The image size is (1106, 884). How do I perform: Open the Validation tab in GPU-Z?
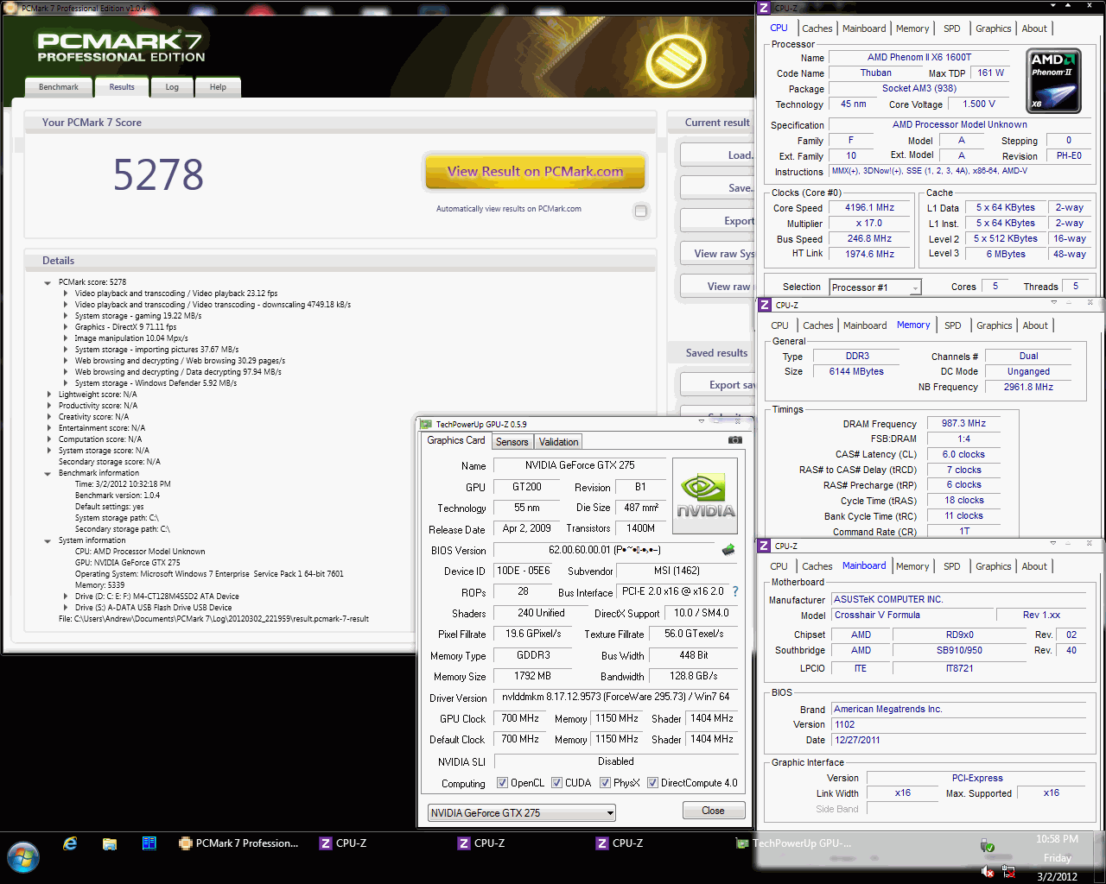click(559, 442)
